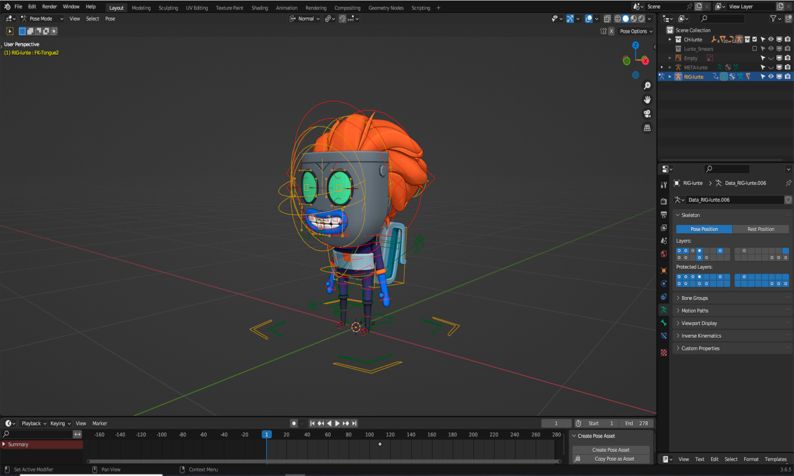The width and height of the screenshot is (794, 476).
Task: Hide RIG-lunte in viewport via eye icon
Action: [x=770, y=77]
